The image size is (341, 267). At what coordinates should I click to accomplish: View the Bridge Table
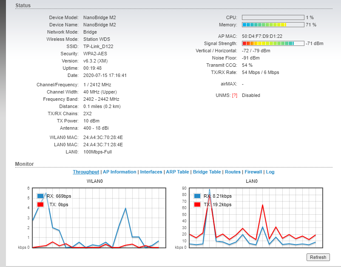coord(207,172)
